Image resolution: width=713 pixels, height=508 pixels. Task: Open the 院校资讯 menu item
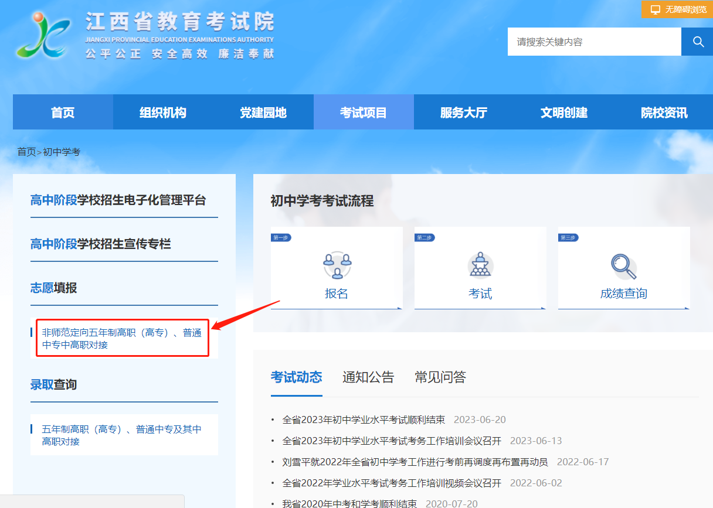[x=664, y=112]
